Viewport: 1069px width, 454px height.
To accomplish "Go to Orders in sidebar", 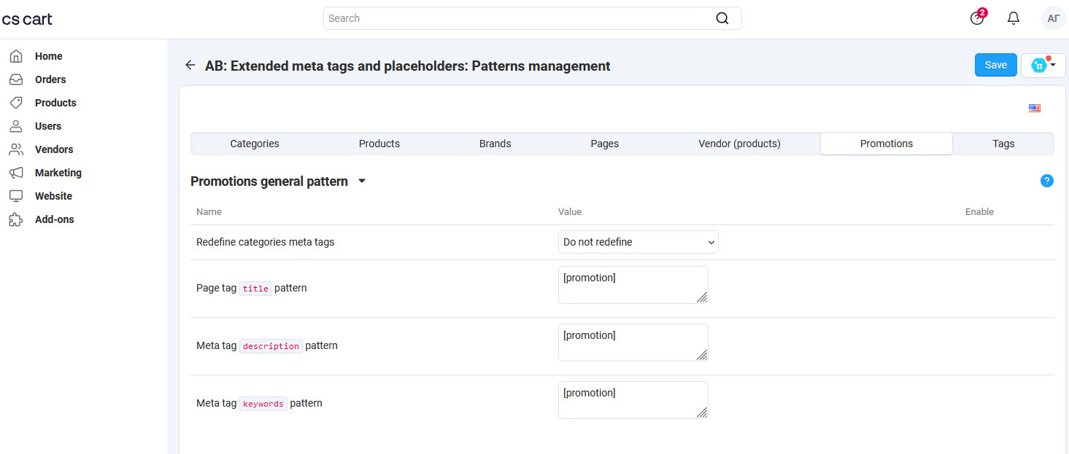I will click(50, 79).
